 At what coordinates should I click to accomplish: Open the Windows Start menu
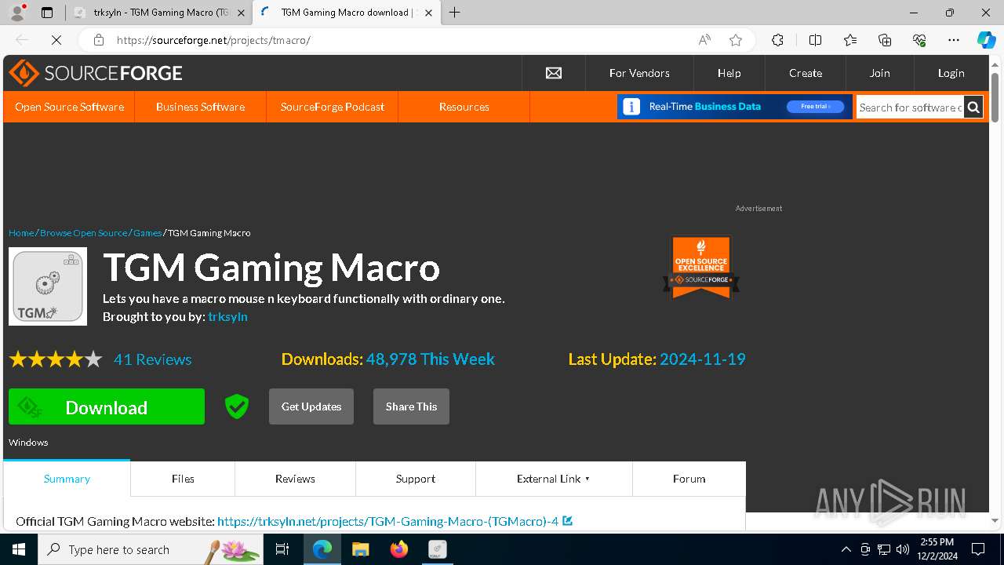coord(19,549)
